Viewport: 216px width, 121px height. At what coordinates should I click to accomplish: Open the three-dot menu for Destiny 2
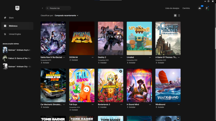click(121, 57)
